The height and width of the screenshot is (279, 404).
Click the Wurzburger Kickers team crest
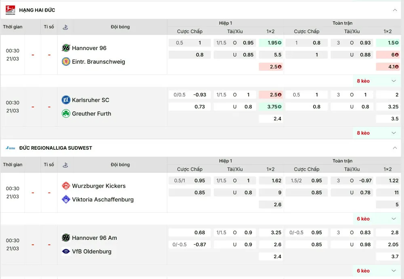click(x=66, y=186)
